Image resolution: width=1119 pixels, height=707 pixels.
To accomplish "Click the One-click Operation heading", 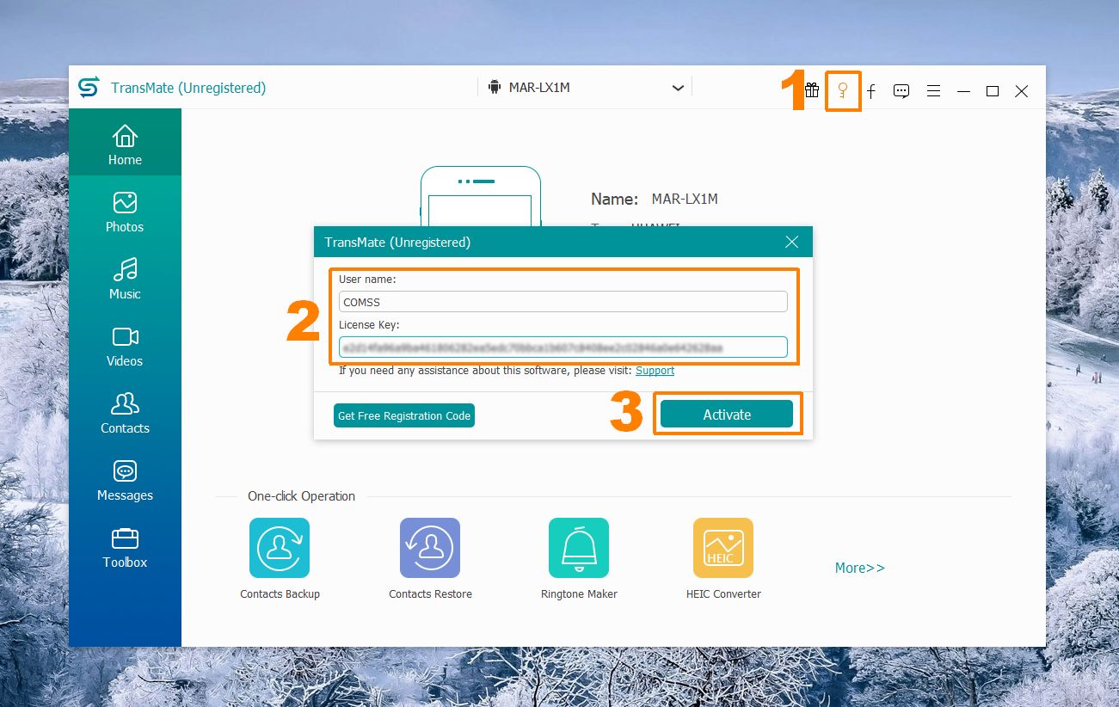I will pos(301,496).
